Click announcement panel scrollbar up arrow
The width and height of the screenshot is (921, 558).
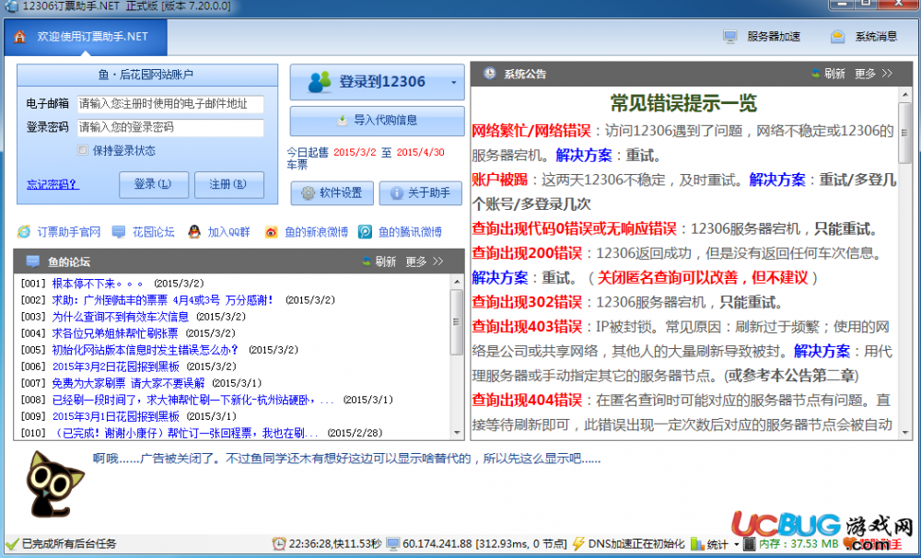(x=905, y=93)
